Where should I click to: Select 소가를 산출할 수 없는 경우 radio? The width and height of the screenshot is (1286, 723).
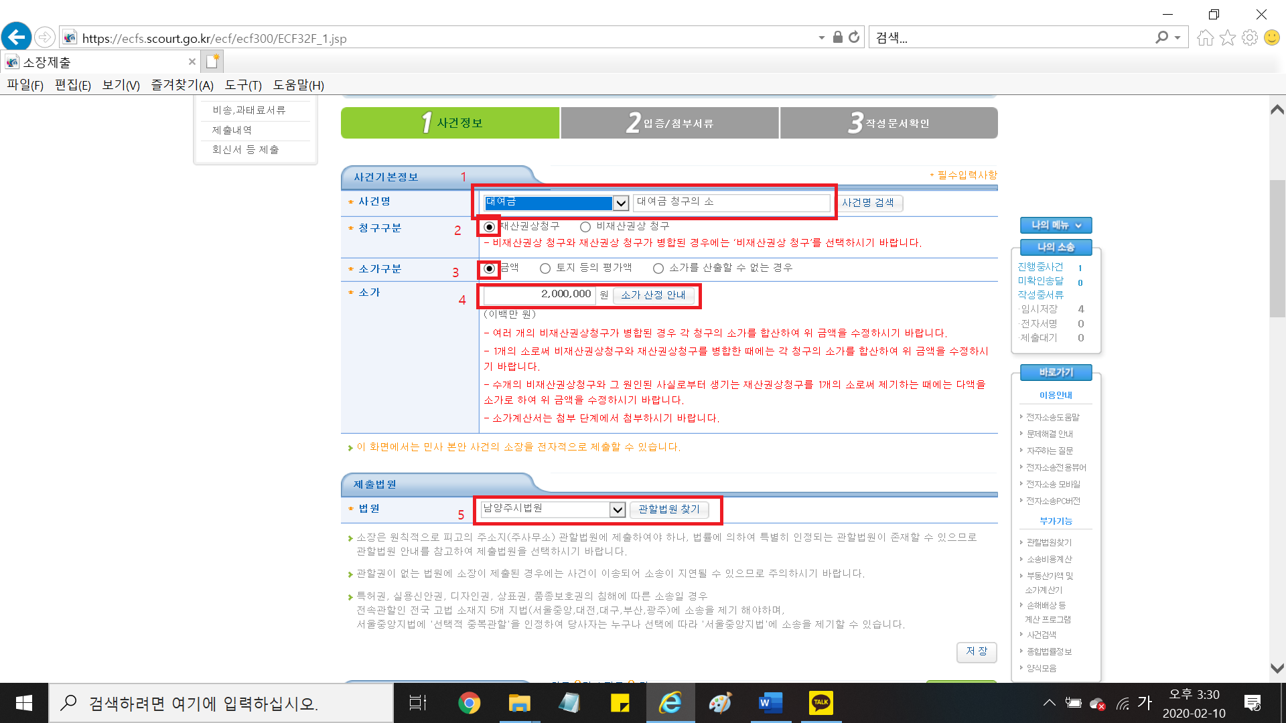tap(658, 268)
